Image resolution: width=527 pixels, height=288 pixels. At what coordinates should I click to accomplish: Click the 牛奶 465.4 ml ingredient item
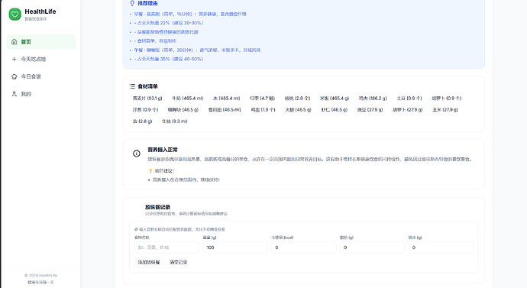(188, 99)
